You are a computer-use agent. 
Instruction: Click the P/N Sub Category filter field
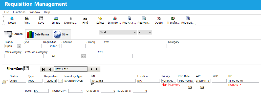(x=34, y=56)
